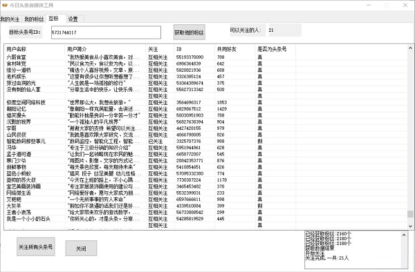Click the 是否为头条号 column header
This screenshot has height=272, width=415.
coord(275,49)
